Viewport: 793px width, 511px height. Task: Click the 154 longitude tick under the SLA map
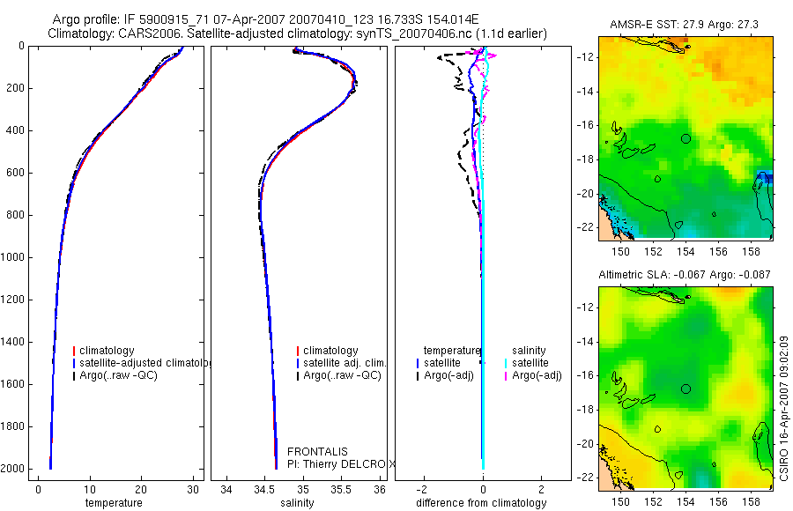pos(686,502)
